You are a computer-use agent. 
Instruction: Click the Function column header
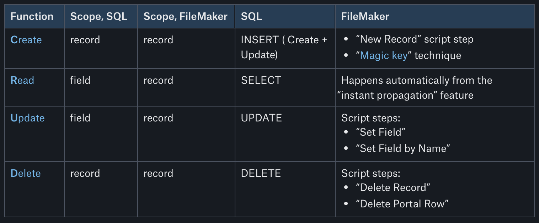coord(32,16)
